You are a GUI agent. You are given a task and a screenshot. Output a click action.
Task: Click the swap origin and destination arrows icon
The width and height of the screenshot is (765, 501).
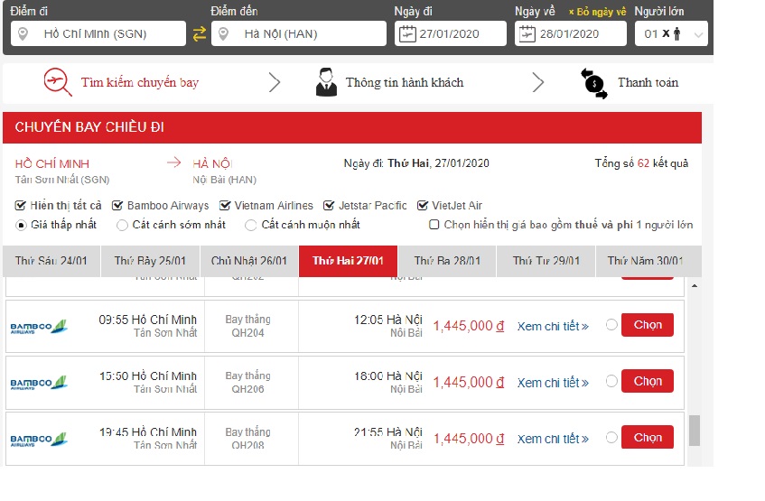pyautogui.click(x=199, y=33)
